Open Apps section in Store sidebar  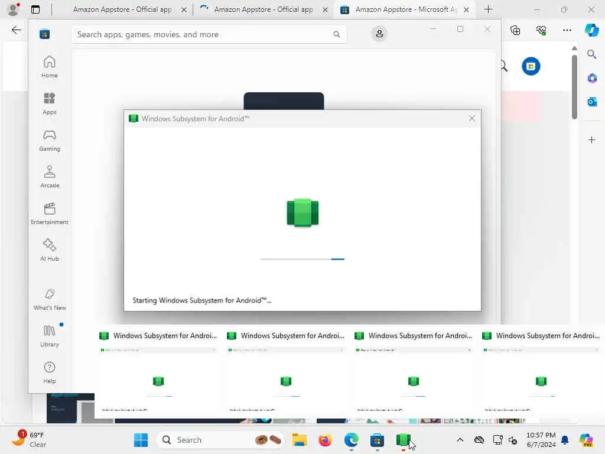[50, 104]
